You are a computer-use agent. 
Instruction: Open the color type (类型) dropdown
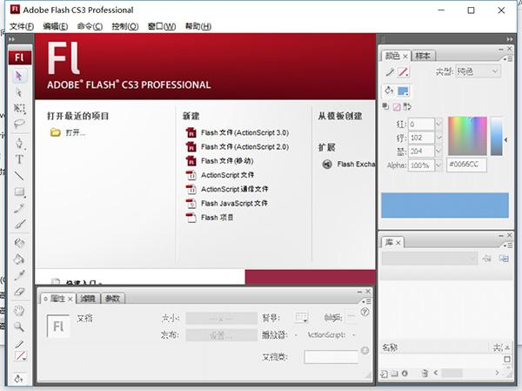click(478, 71)
